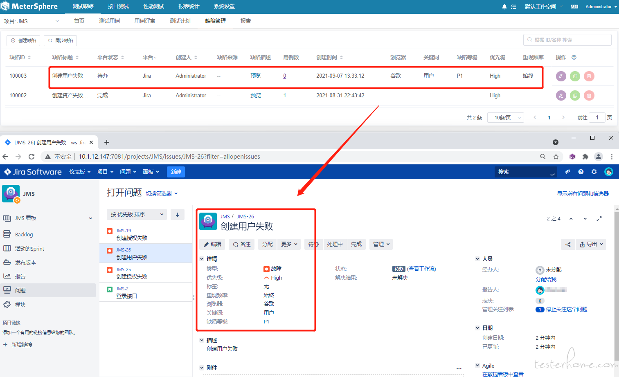Viewport: 619px width, 377px height.
Task: Focus the Jira 搜索 box
Action: coord(526,172)
